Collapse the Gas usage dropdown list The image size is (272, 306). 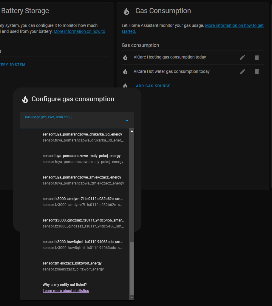tap(127, 120)
